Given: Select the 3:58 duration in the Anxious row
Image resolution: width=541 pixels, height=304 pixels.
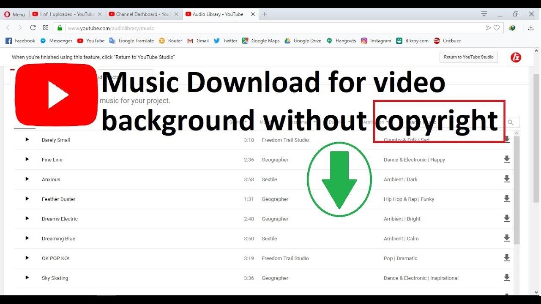Looking at the screenshot, I should tap(249, 179).
